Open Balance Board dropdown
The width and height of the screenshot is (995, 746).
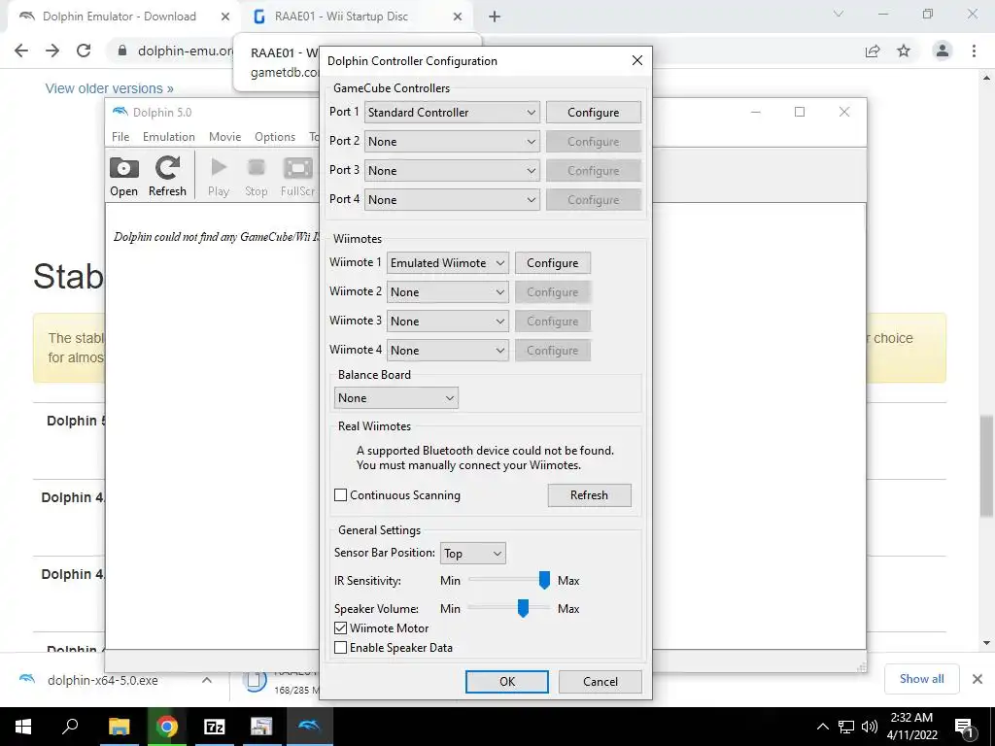pos(396,397)
